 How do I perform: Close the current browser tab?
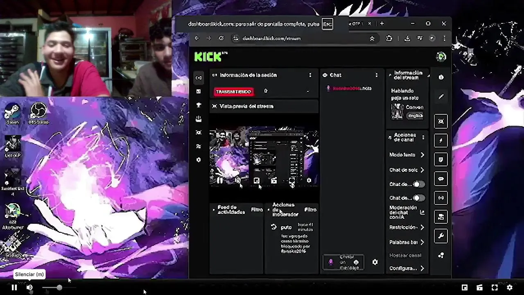[369, 24]
